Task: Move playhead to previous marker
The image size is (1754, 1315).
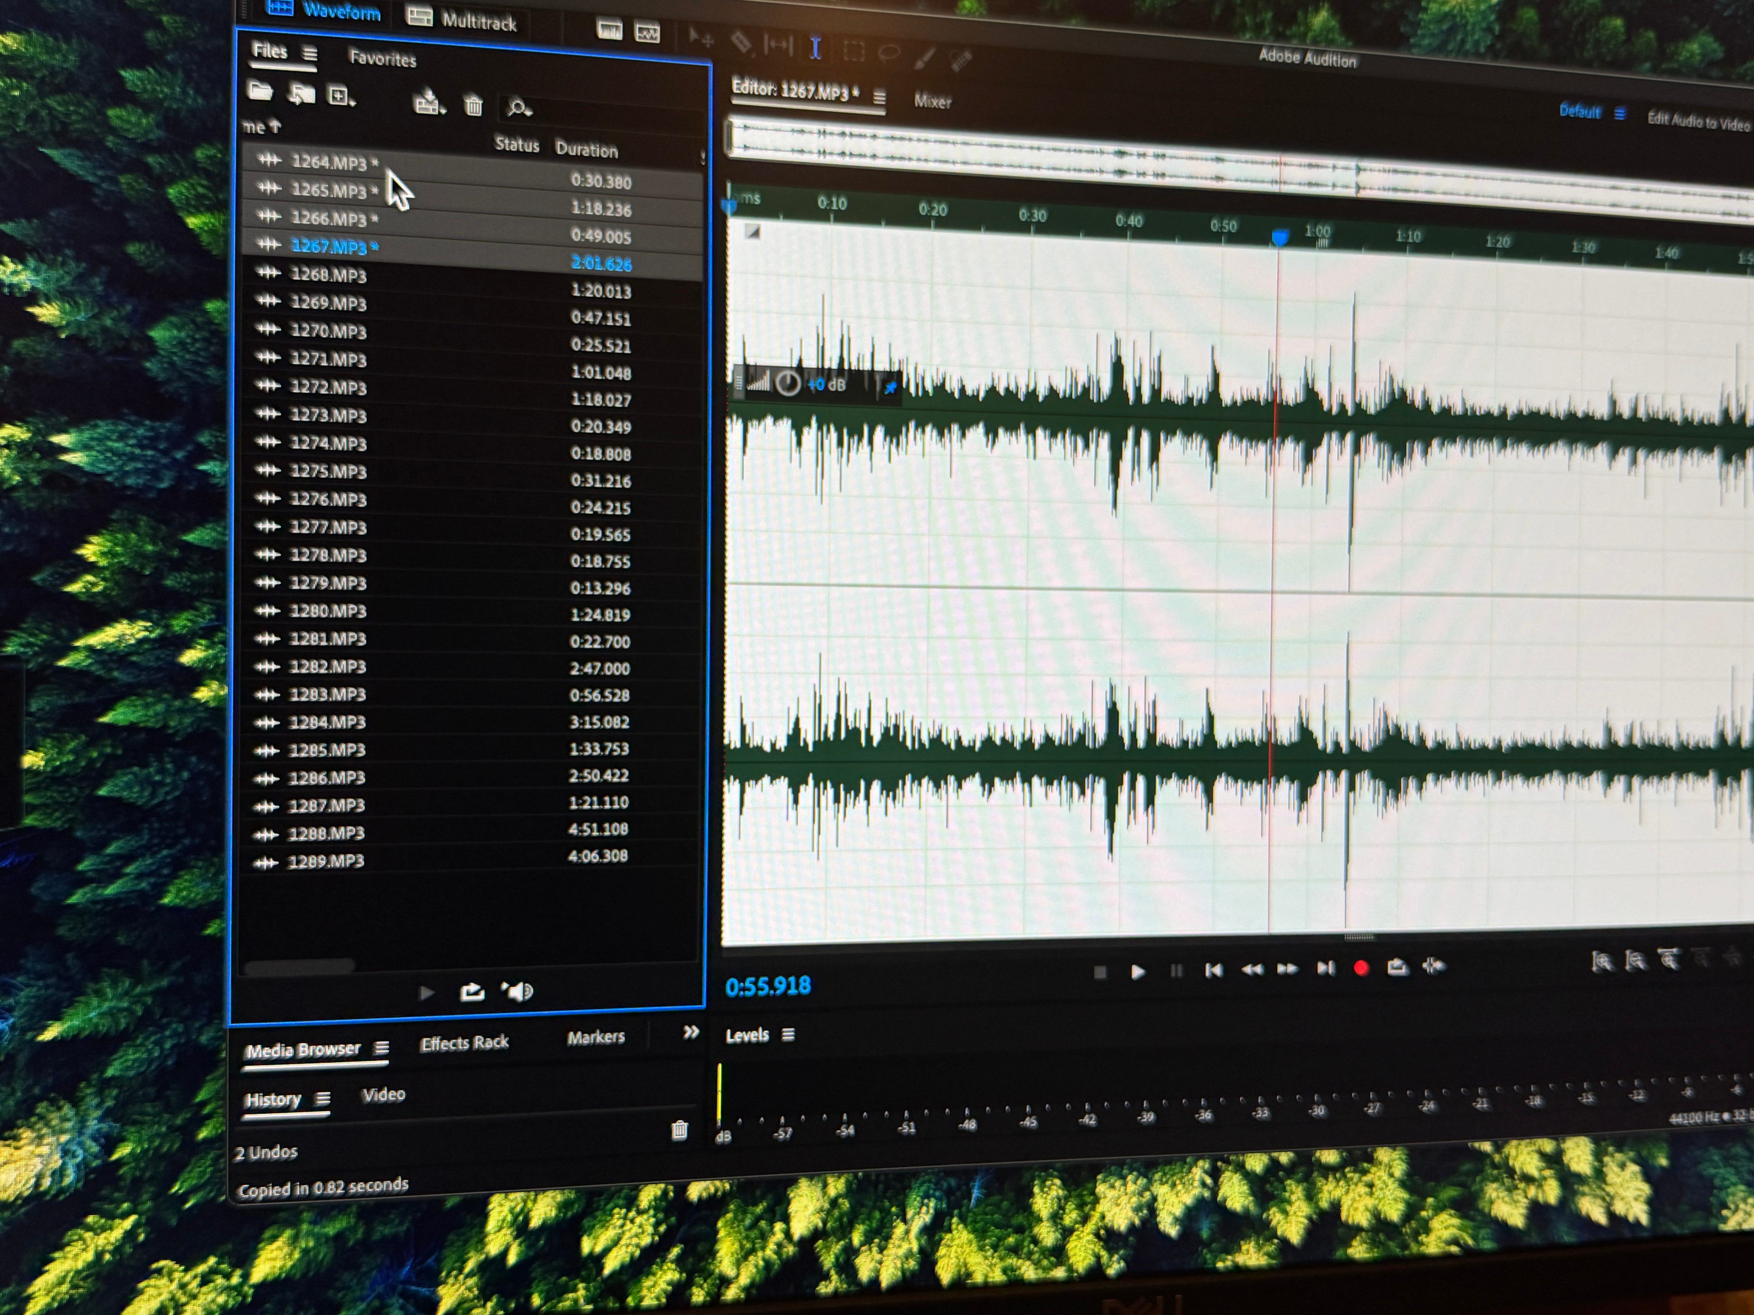Action: pos(1213,970)
